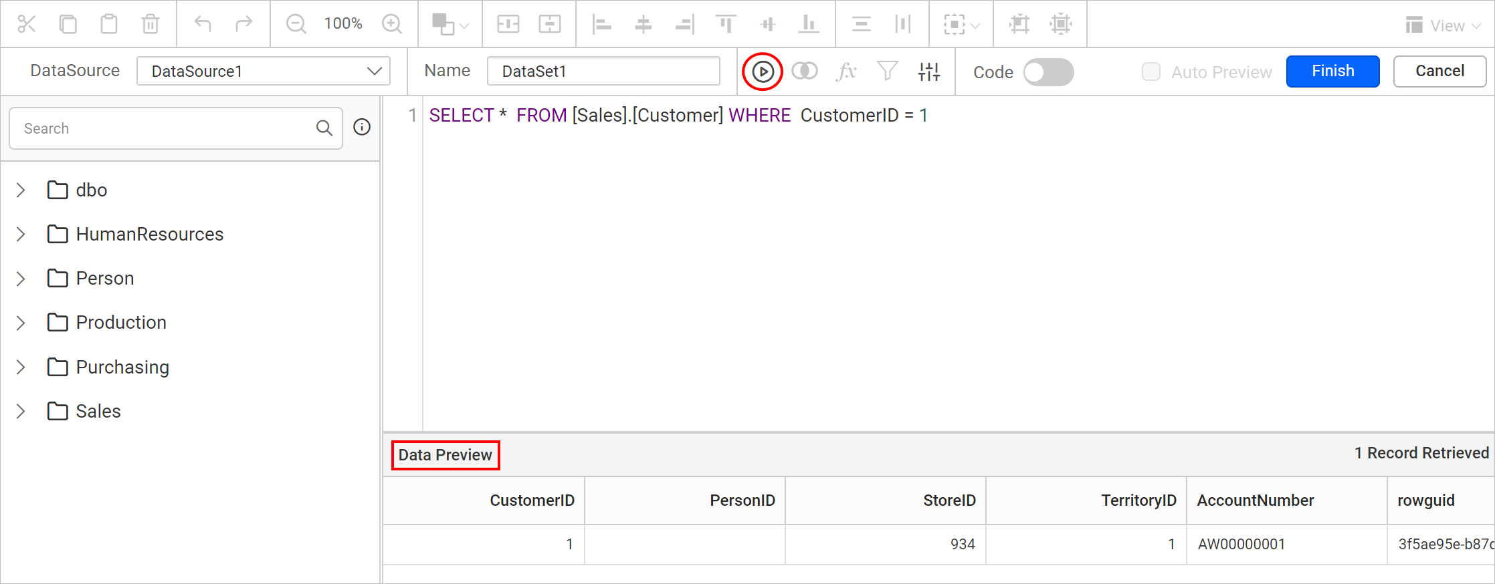This screenshot has height=584, width=1495.
Task: Click the DataSet1 name field
Action: 603,71
